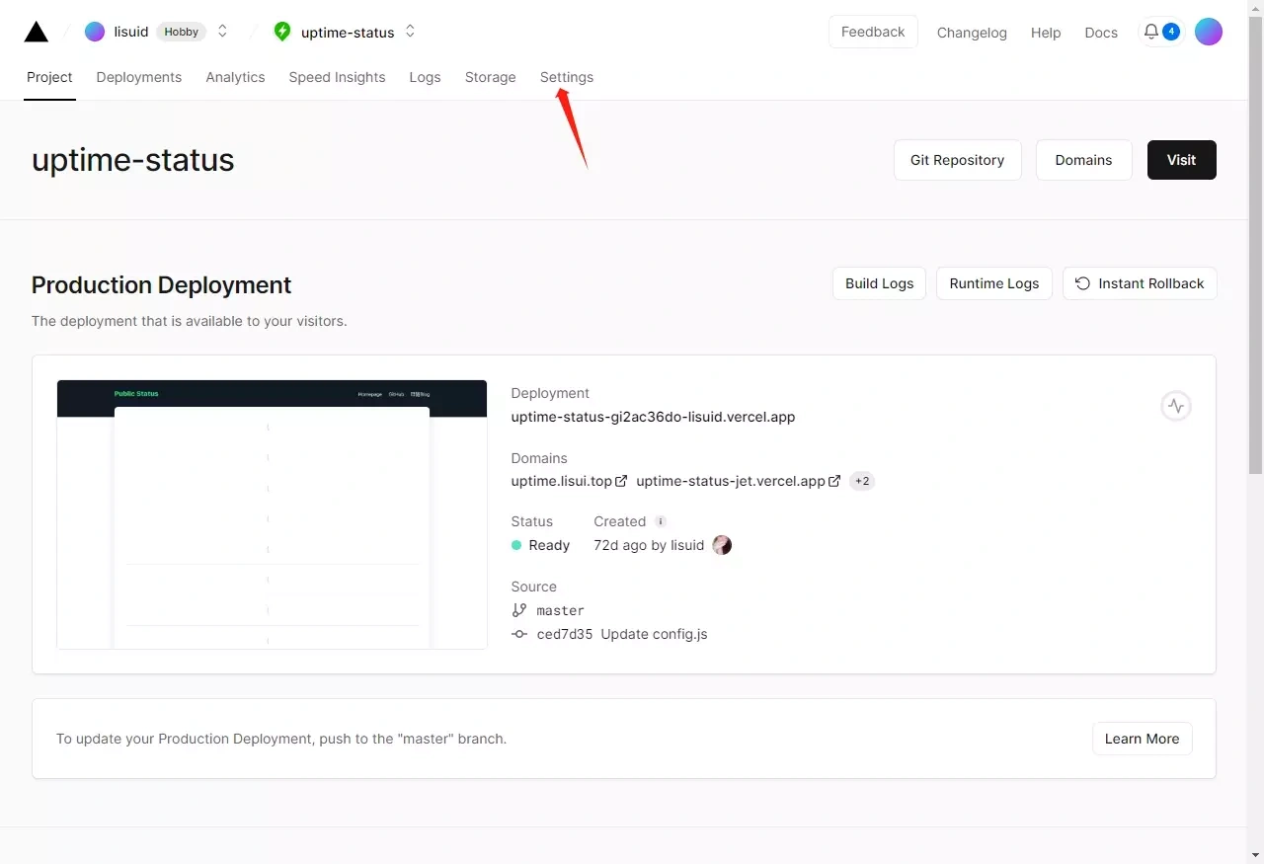The width and height of the screenshot is (1264, 864).
Task: Open the Settings tab
Action: coord(567,77)
